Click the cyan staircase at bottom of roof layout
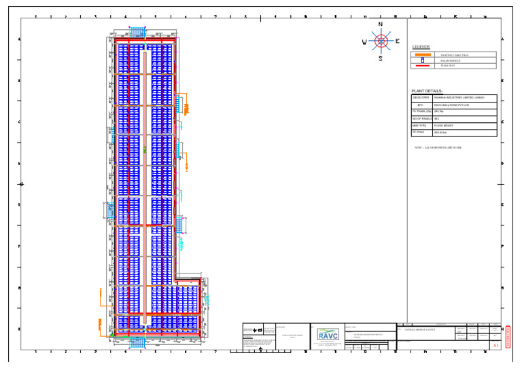Image resolution: width=522 pixels, height=368 pixels. pos(137,342)
